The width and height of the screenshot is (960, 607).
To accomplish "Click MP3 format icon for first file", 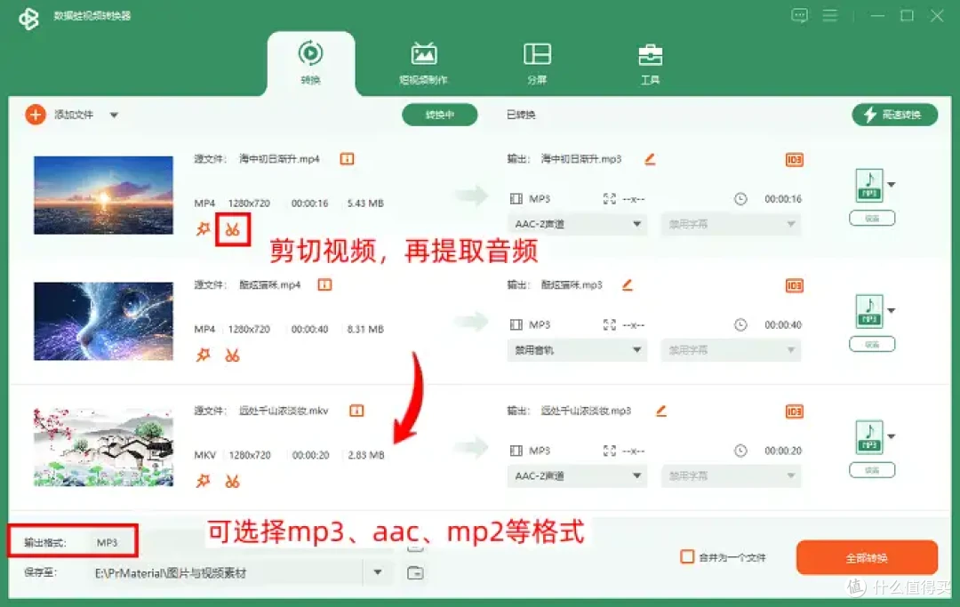I will (x=869, y=185).
